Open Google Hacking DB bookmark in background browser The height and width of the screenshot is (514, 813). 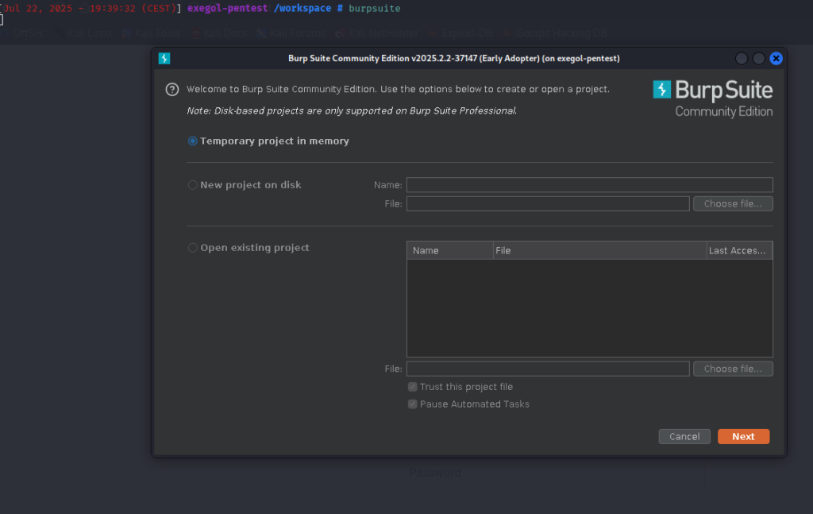[555, 33]
